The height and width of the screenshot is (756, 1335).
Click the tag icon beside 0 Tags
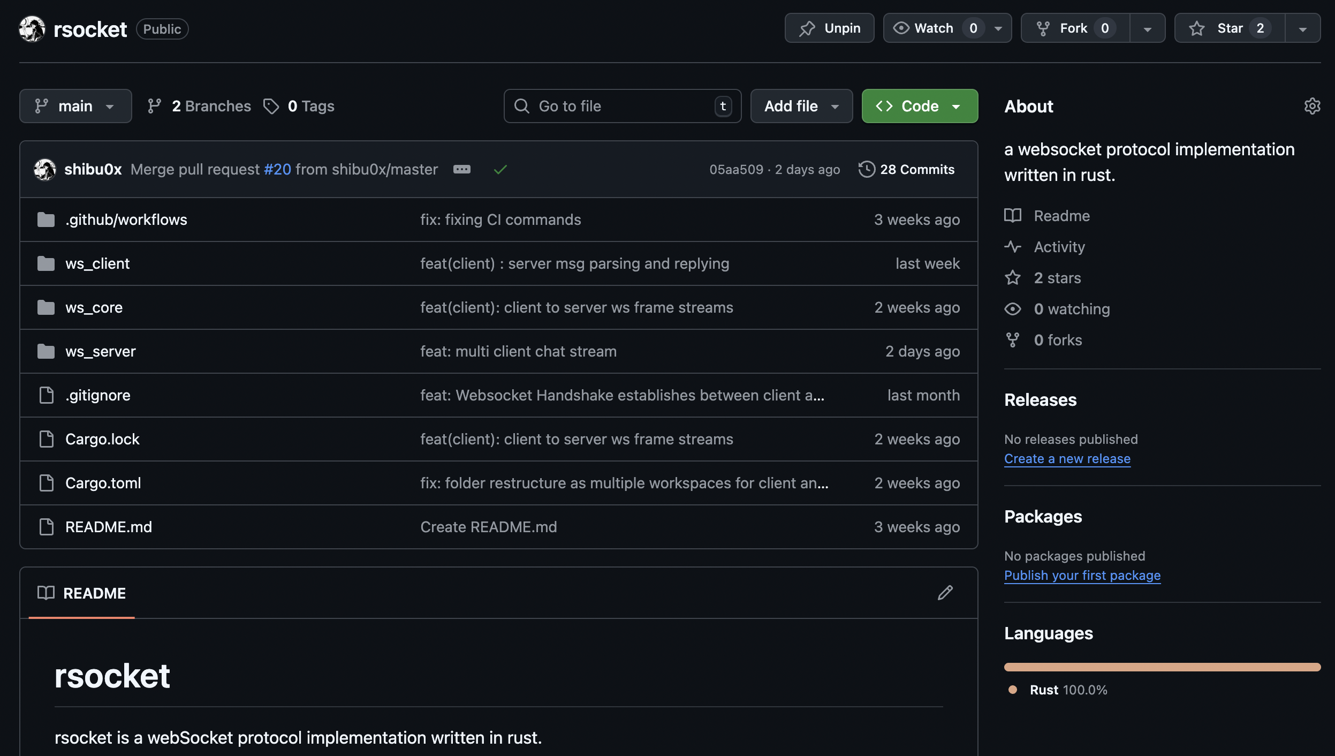[271, 106]
